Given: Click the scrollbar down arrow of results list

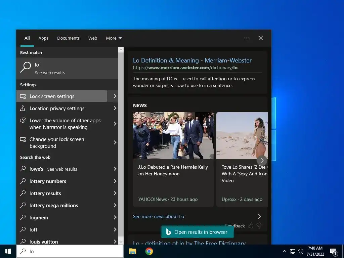Looking at the screenshot, I should pos(121,242).
